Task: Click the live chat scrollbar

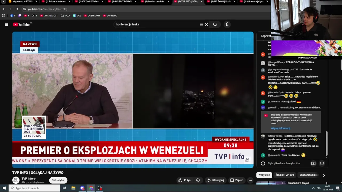Action: tap(327, 144)
